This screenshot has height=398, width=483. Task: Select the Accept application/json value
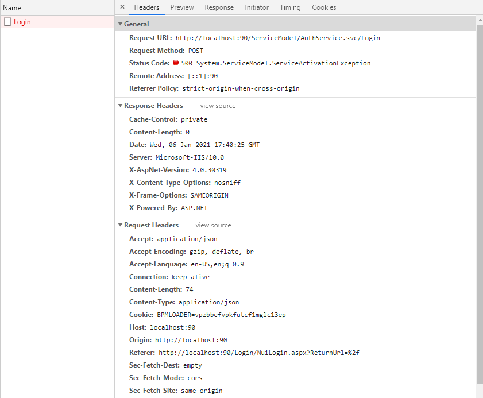(x=187, y=239)
